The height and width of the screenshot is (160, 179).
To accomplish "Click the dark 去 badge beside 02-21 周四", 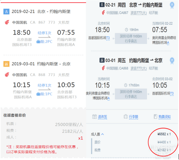I will click(102, 5).
